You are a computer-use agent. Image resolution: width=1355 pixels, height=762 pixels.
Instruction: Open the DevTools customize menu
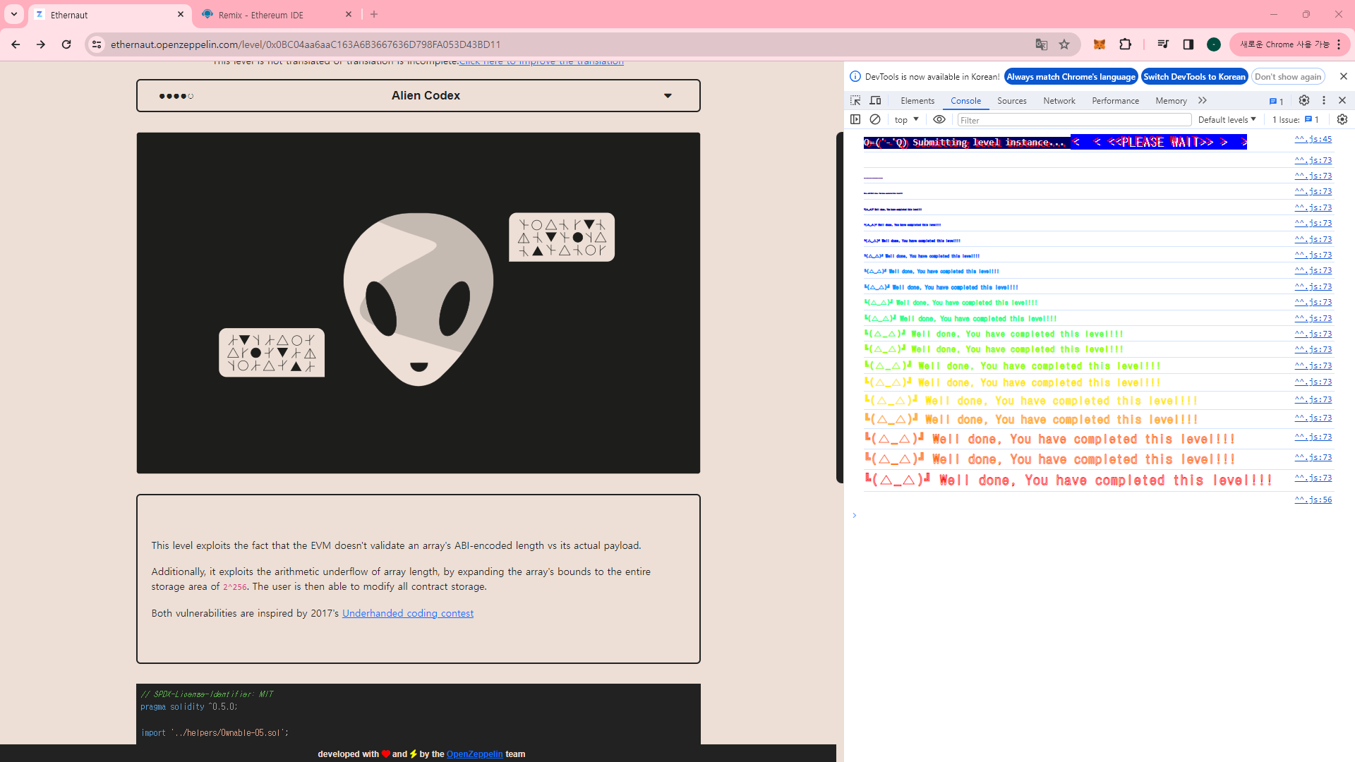point(1324,100)
